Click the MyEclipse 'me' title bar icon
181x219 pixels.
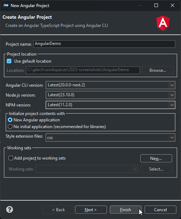[6, 5]
